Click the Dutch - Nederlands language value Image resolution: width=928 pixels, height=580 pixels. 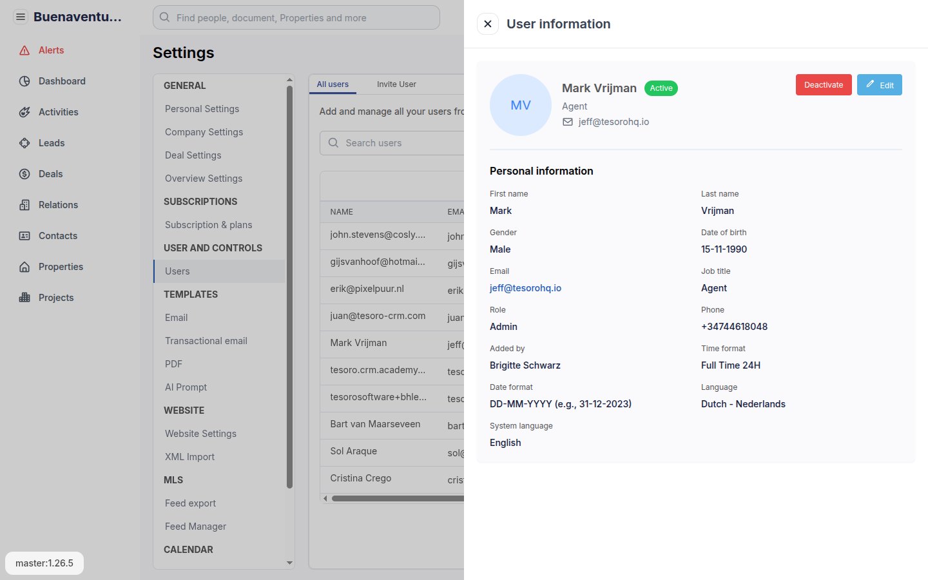743,404
